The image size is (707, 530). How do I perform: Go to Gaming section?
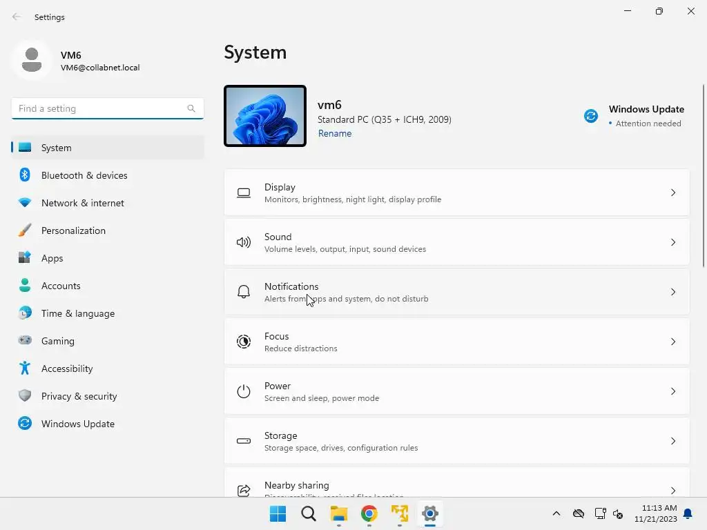coord(107,340)
